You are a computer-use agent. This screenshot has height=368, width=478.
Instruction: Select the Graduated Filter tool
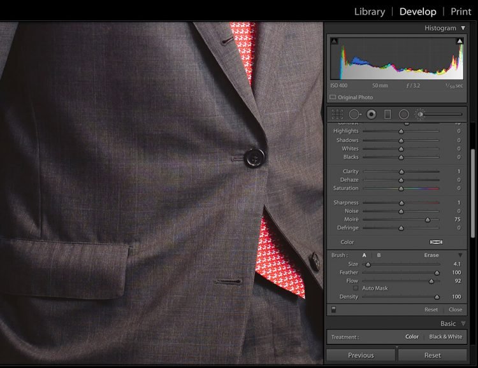(387, 114)
